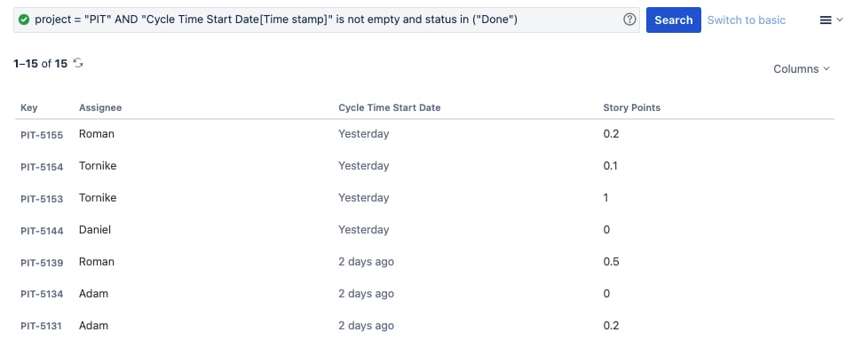The width and height of the screenshot is (854, 348).
Task: Sort by the Key column header
Action: click(x=29, y=107)
